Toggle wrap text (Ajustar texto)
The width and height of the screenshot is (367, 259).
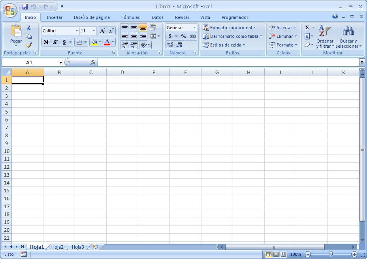[x=153, y=28]
